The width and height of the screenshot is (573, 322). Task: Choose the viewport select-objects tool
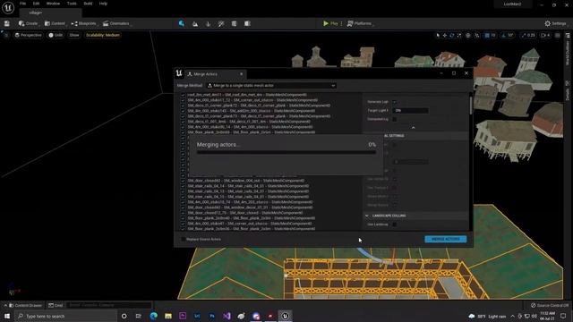click(438, 36)
